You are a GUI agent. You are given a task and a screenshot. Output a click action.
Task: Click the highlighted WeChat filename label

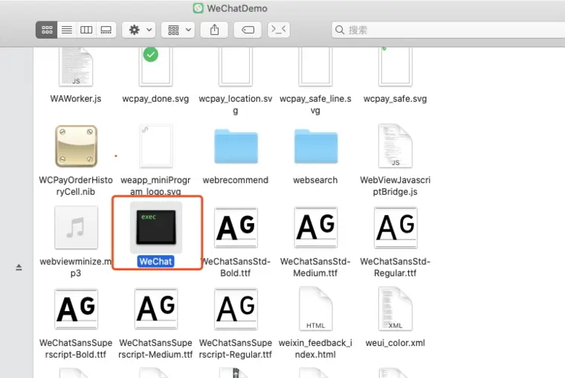point(155,261)
